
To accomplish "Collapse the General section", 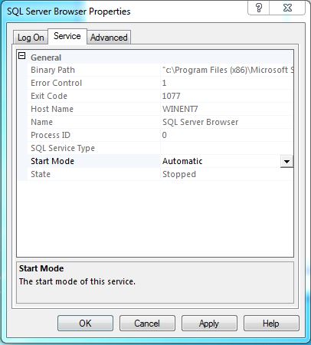I will (x=22, y=56).
